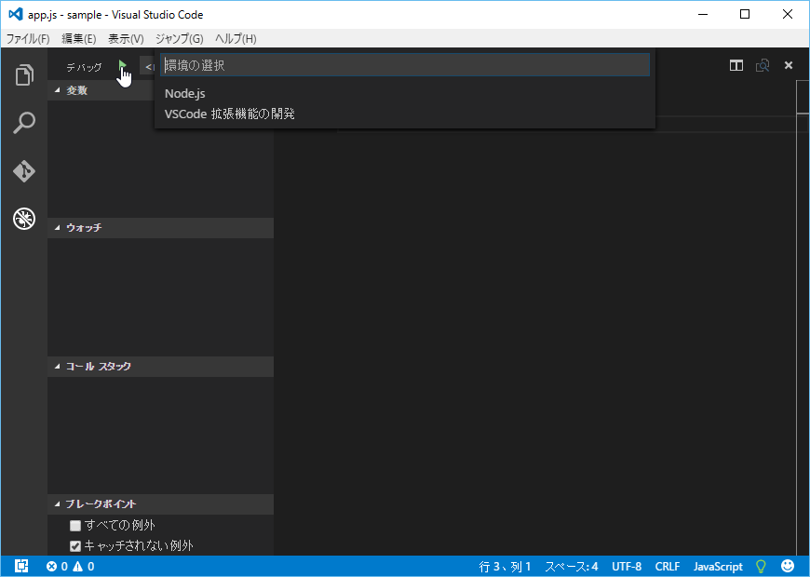Click JavaScript language mode in status bar
The width and height of the screenshot is (810, 577).
pyautogui.click(x=718, y=566)
